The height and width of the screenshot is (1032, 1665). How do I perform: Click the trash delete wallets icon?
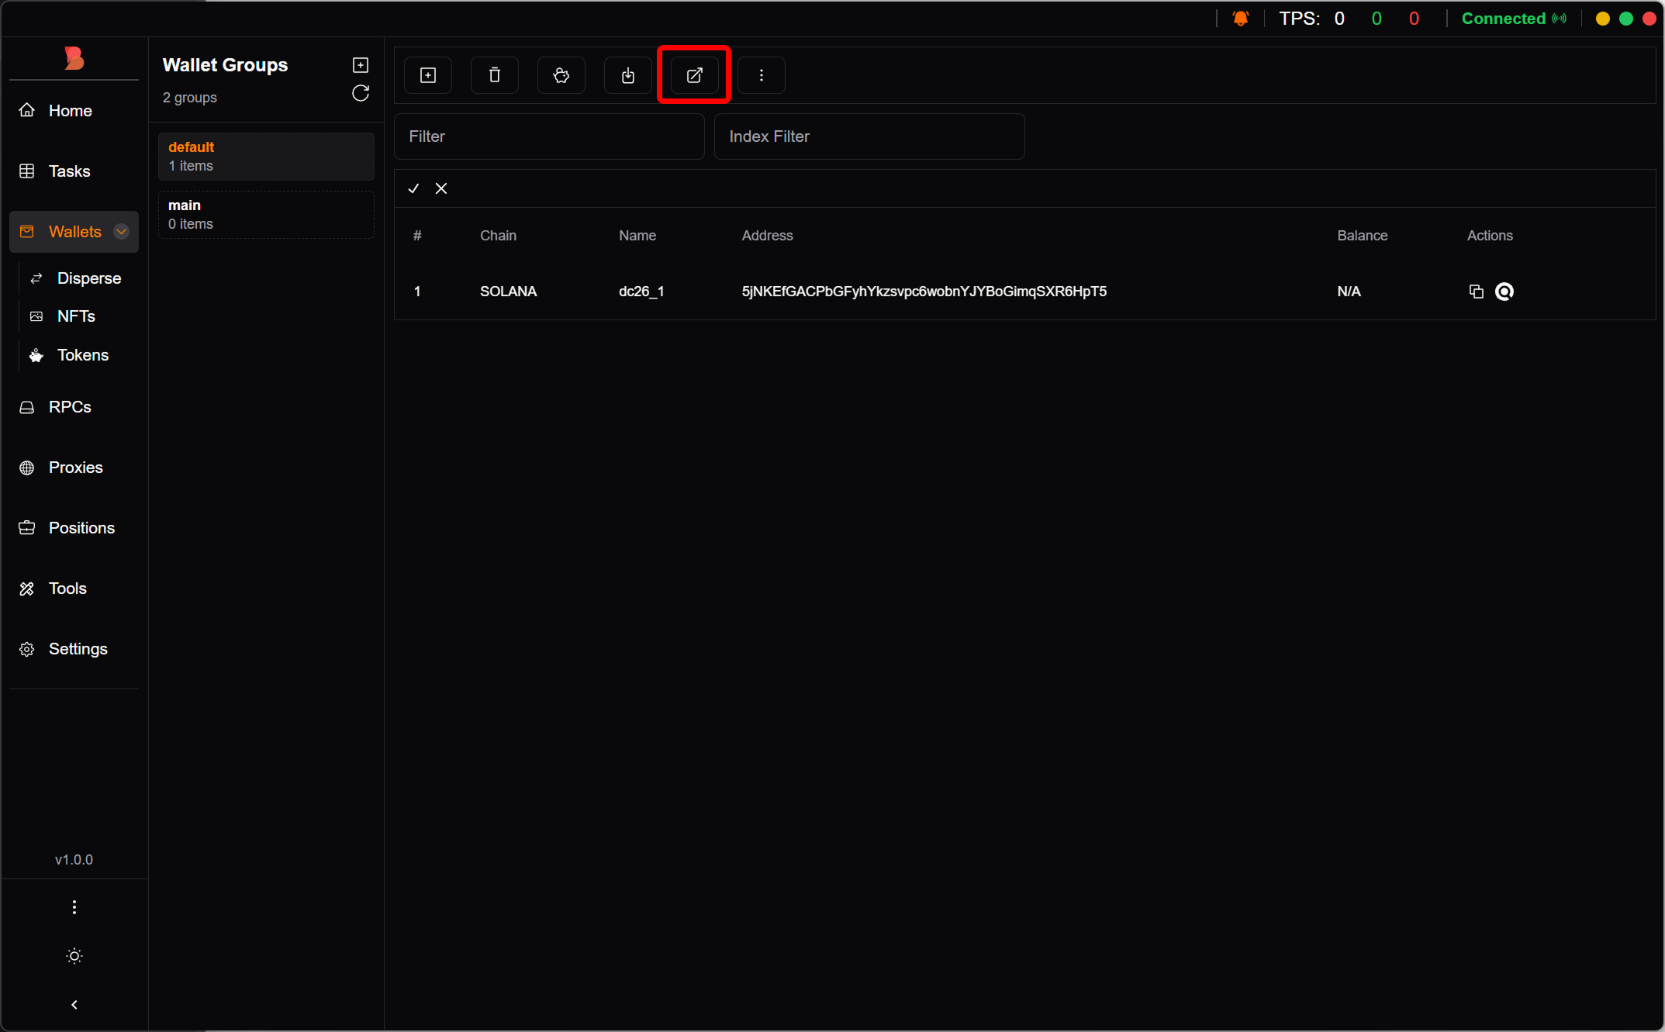(495, 75)
